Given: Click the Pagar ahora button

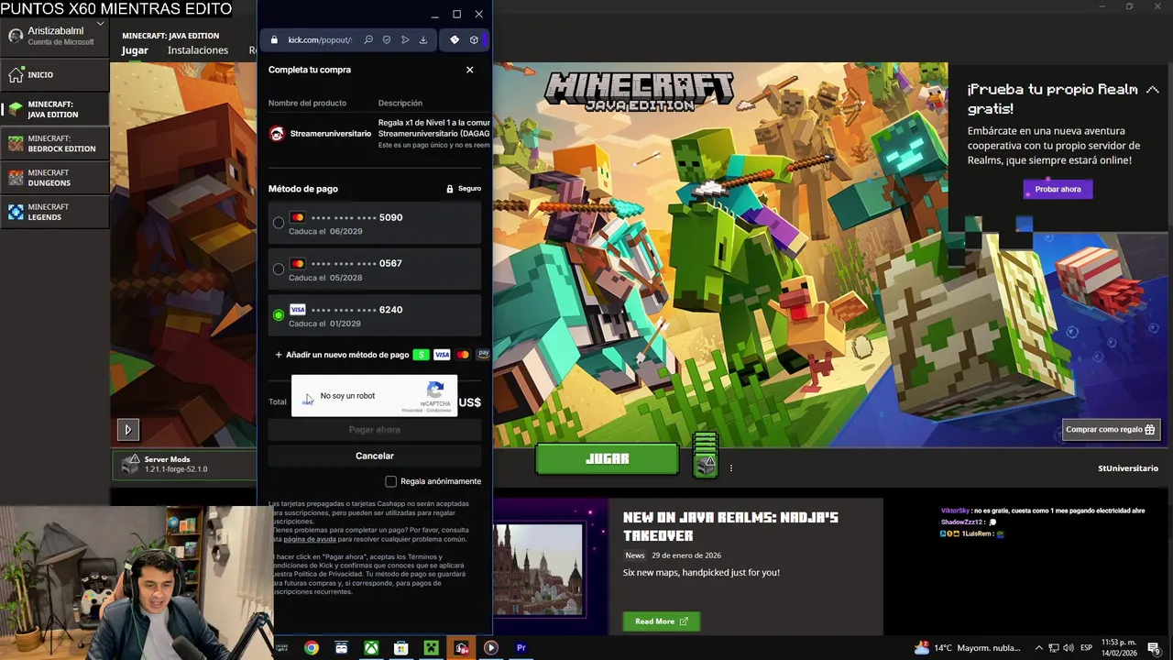Looking at the screenshot, I should (x=375, y=430).
